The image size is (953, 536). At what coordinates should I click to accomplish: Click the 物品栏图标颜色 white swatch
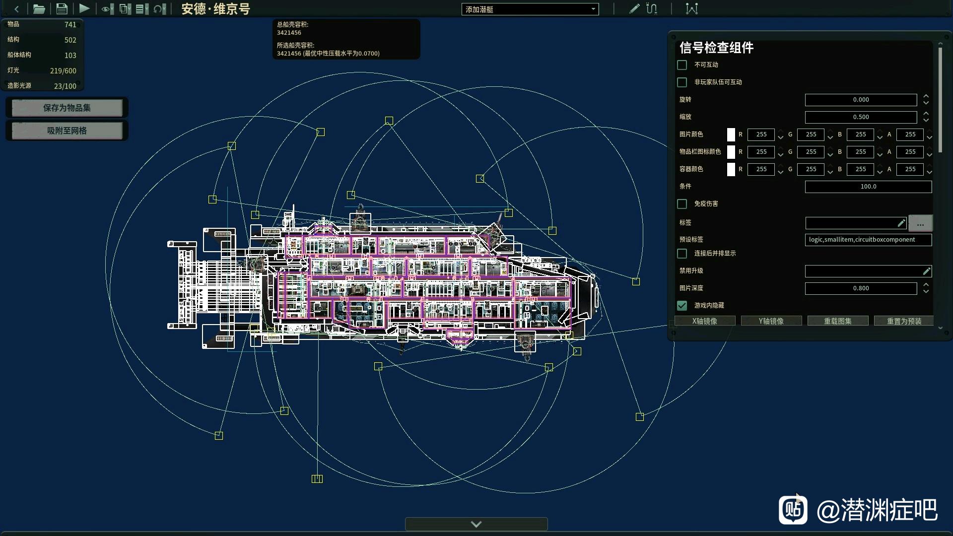point(731,152)
